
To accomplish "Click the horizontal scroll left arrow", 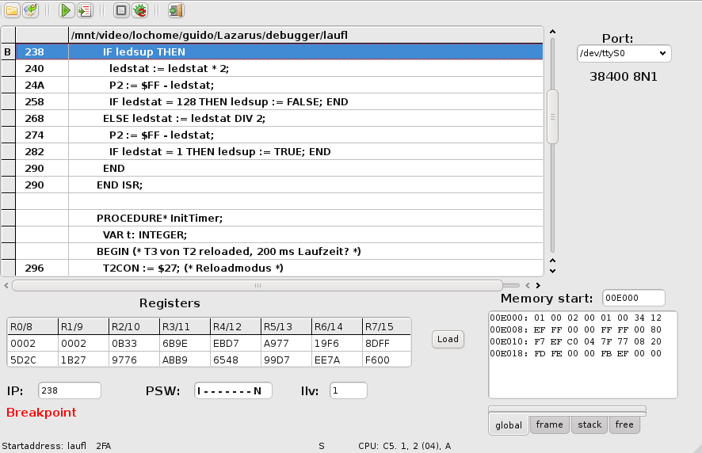I will [6, 286].
